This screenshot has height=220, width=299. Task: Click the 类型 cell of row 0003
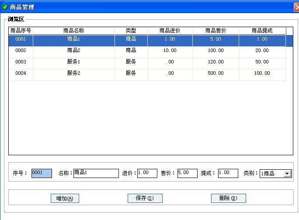(x=131, y=63)
